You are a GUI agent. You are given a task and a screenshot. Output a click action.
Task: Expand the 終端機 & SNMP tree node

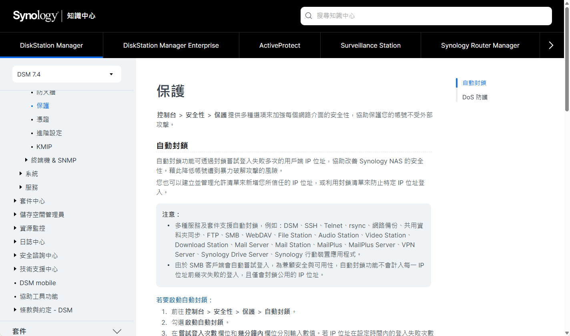[26, 160]
